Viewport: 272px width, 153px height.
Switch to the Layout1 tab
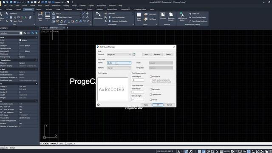point(61,144)
